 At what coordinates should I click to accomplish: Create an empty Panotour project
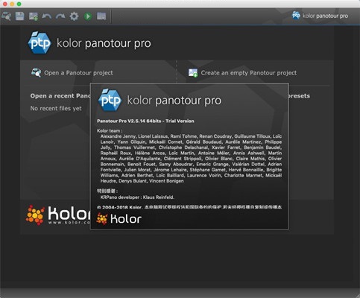(249, 73)
